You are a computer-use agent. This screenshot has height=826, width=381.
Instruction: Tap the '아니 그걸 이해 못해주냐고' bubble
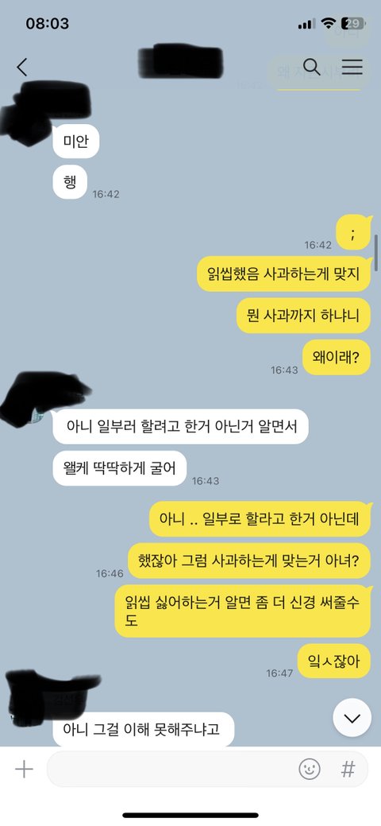pyautogui.click(x=143, y=730)
